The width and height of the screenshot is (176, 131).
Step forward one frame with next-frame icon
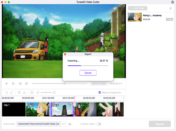coord(27,84)
